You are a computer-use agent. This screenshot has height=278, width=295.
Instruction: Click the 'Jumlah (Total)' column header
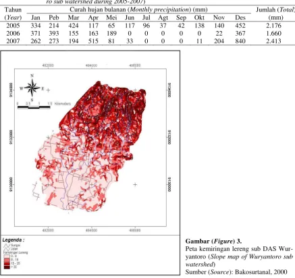[x=275, y=9]
